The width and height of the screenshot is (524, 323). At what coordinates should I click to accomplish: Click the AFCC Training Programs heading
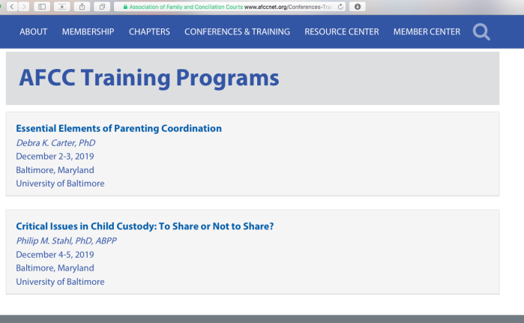point(148,78)
